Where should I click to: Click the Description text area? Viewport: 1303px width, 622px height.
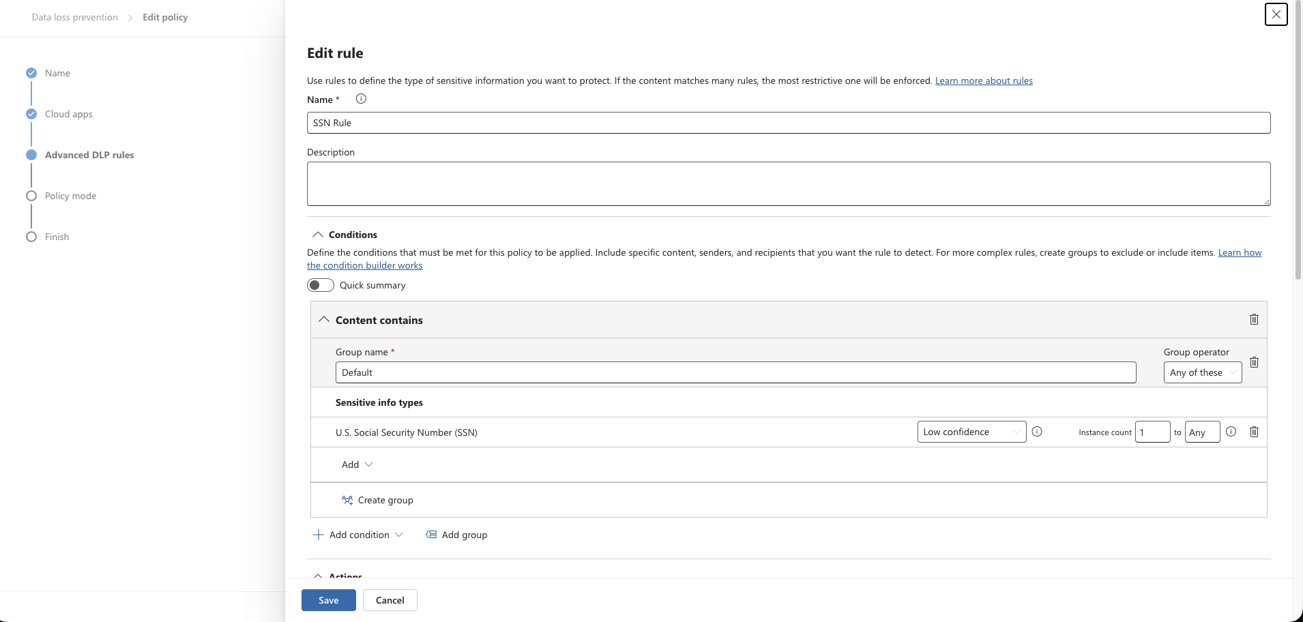(x=788, y=183)
